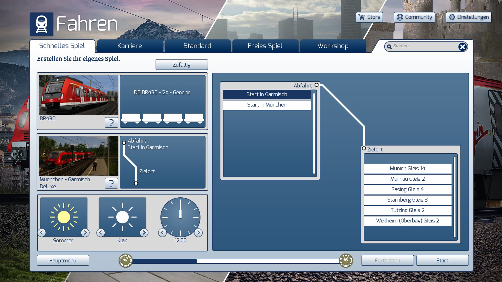Open help for Muenchen - Garmisch route
The width and height of the screenshot is (502, 282).
pyautogui.click(x=111, y=183)
